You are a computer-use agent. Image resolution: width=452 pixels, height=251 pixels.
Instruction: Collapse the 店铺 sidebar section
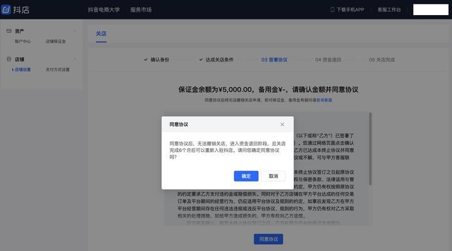tap(75, 59)
